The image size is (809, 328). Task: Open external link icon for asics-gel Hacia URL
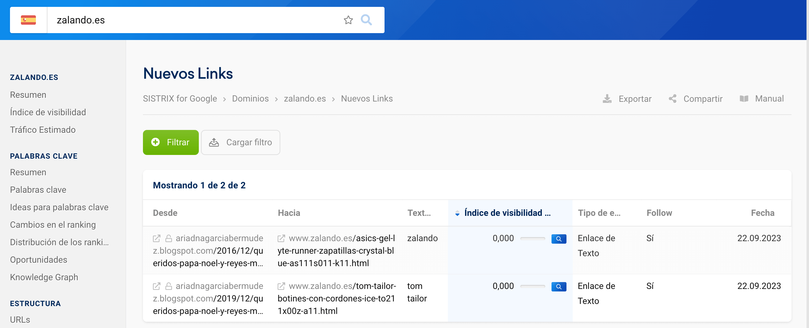click(281, 238)
